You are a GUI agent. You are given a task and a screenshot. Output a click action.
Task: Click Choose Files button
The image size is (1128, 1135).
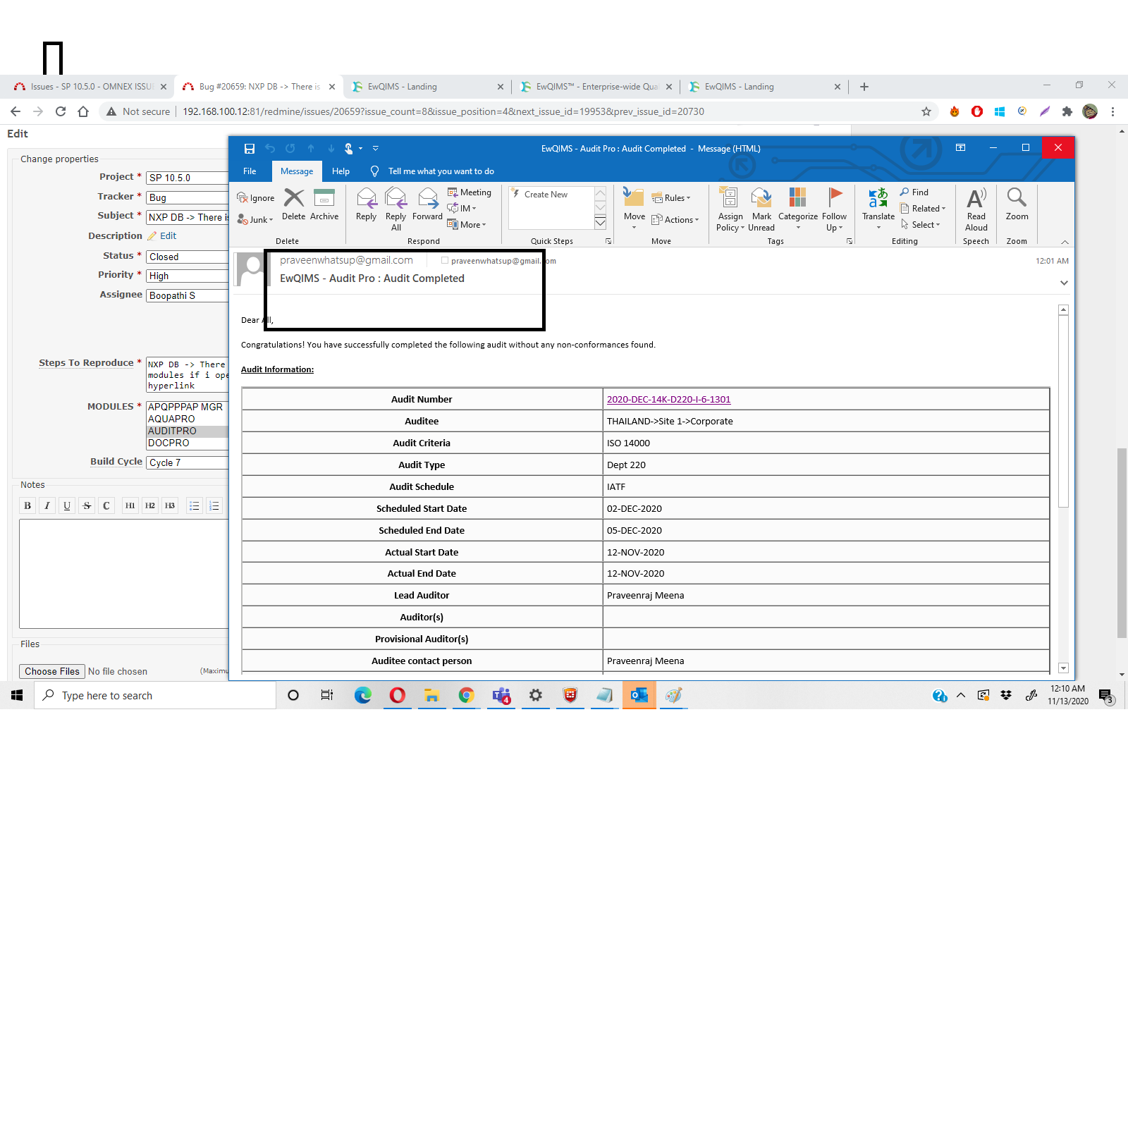pos(52,671)
